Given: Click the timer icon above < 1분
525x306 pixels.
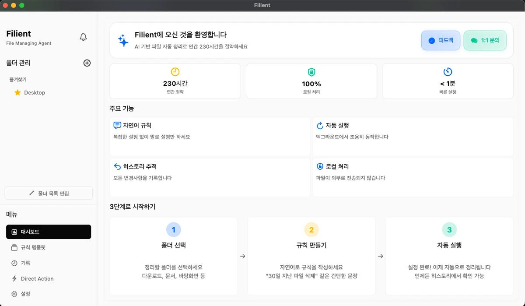Looking at the screenshot, I should point(448,72).
